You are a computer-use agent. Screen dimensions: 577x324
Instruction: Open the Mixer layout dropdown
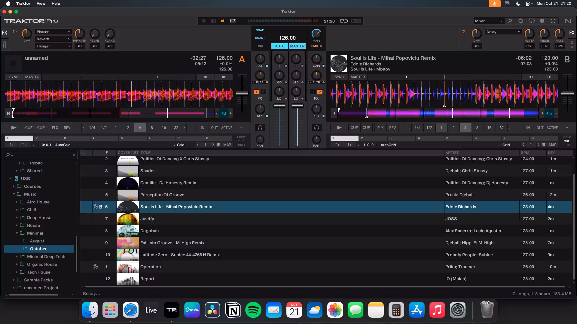[488, 21]
